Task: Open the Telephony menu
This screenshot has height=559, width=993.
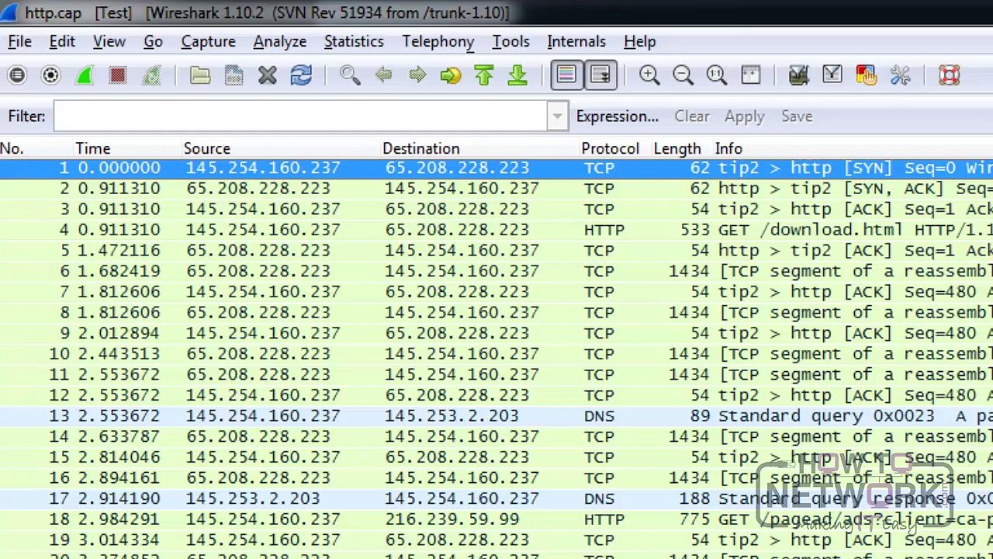Action: (x=438, y=42)
